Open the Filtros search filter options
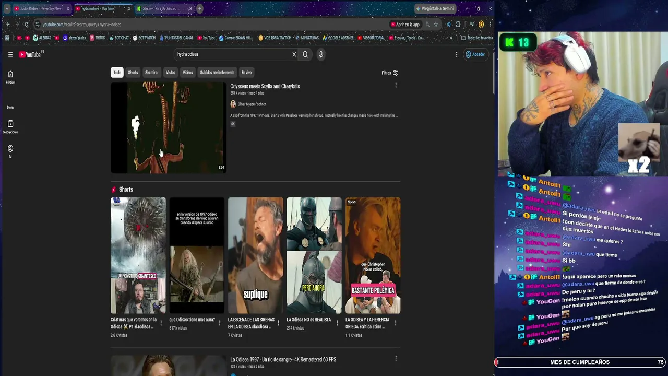 (390, 73)
